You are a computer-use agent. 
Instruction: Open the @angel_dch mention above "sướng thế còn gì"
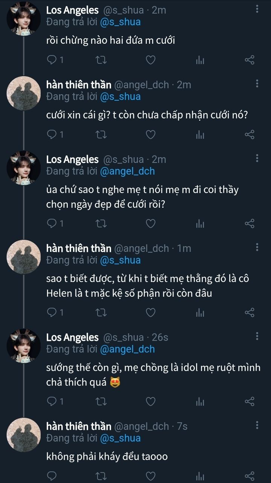coord(127,349)
